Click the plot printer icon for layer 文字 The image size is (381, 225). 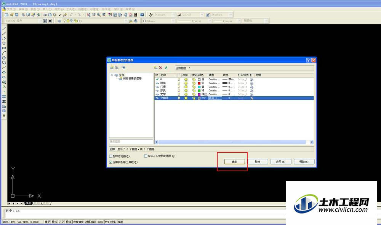pyautogui.click(x=252, y=94)
